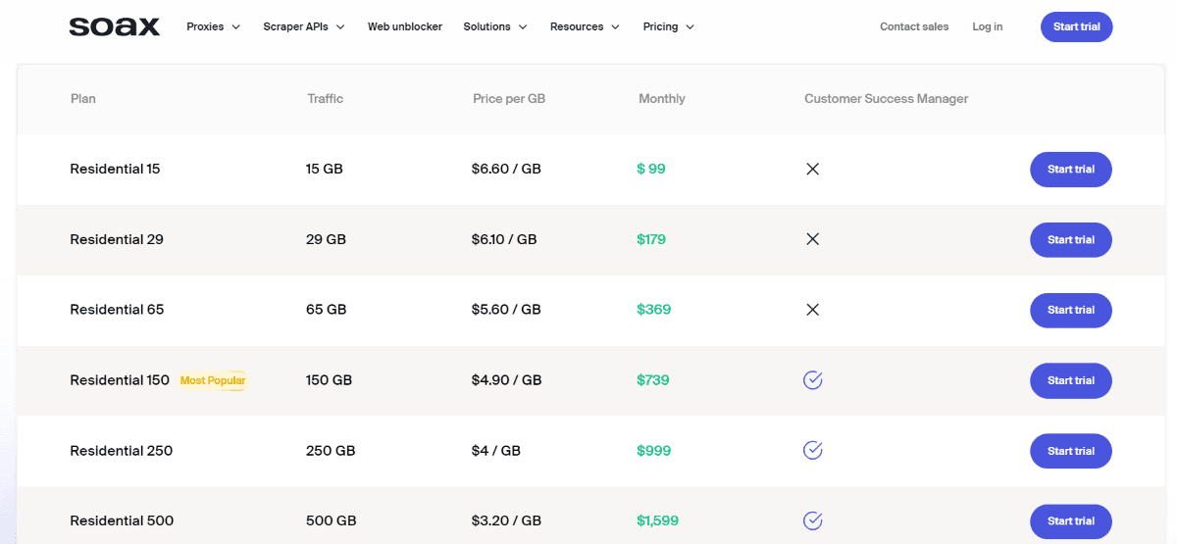Screen dimensions: 1177x544
Task: Click the X icon in the Residential 15 row
Action: click(x=812, y=169)
